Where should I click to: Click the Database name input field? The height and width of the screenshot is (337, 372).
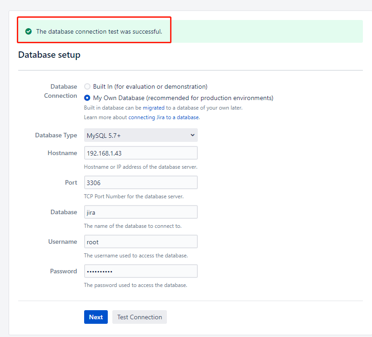pyautogui.click(x=141, y=212)
